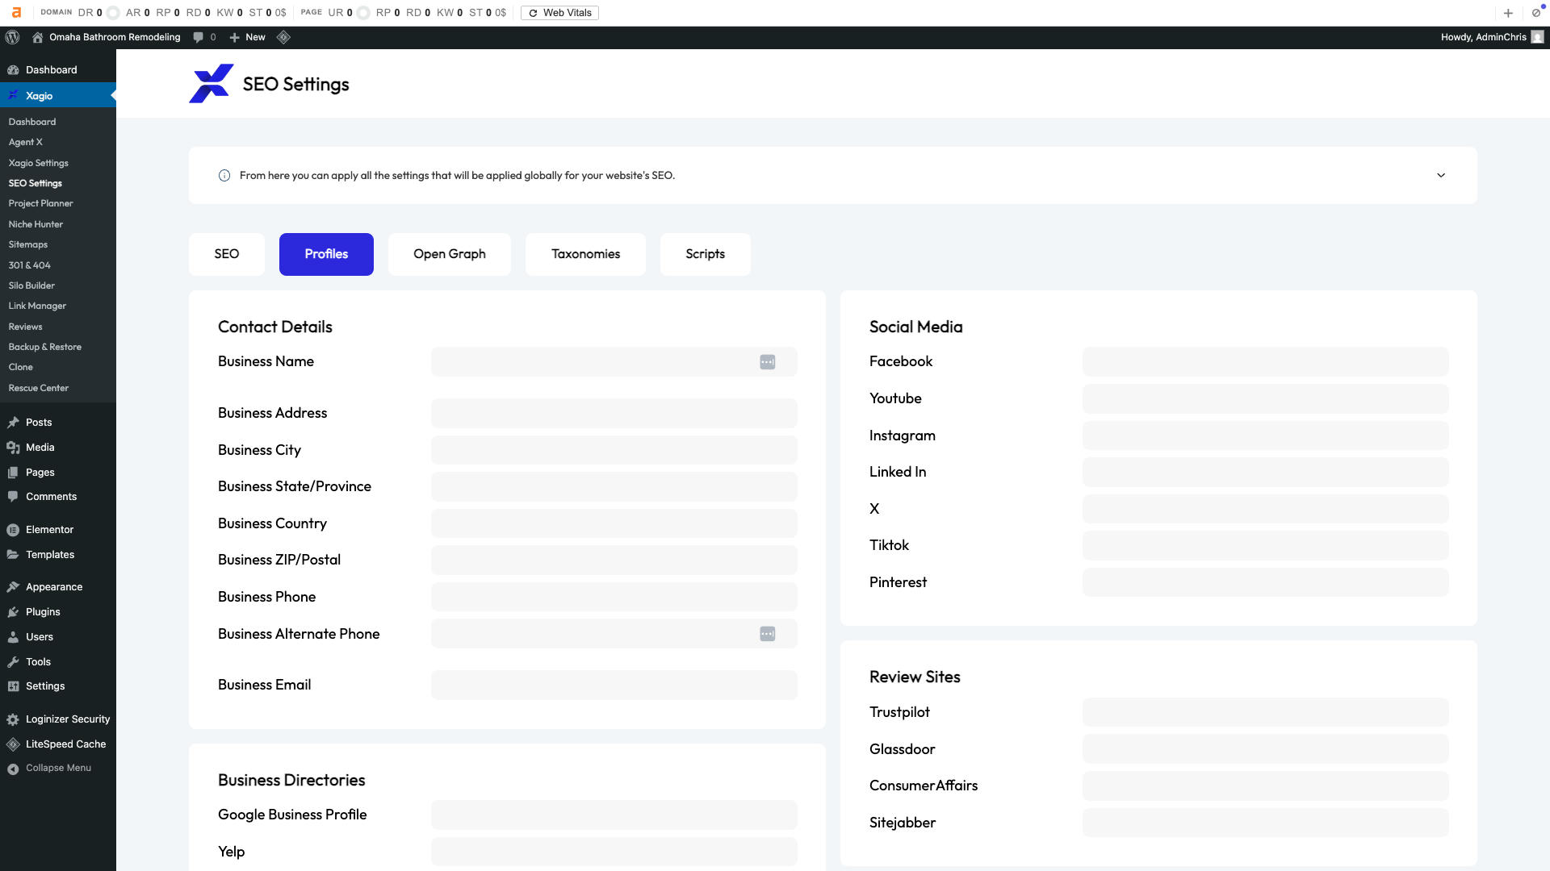Click the LiteSpeed diamond icon in admin bar

[x=283, y=37]
